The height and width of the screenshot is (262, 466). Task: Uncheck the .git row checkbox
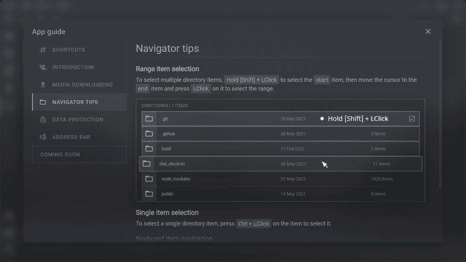coord(412,119)
